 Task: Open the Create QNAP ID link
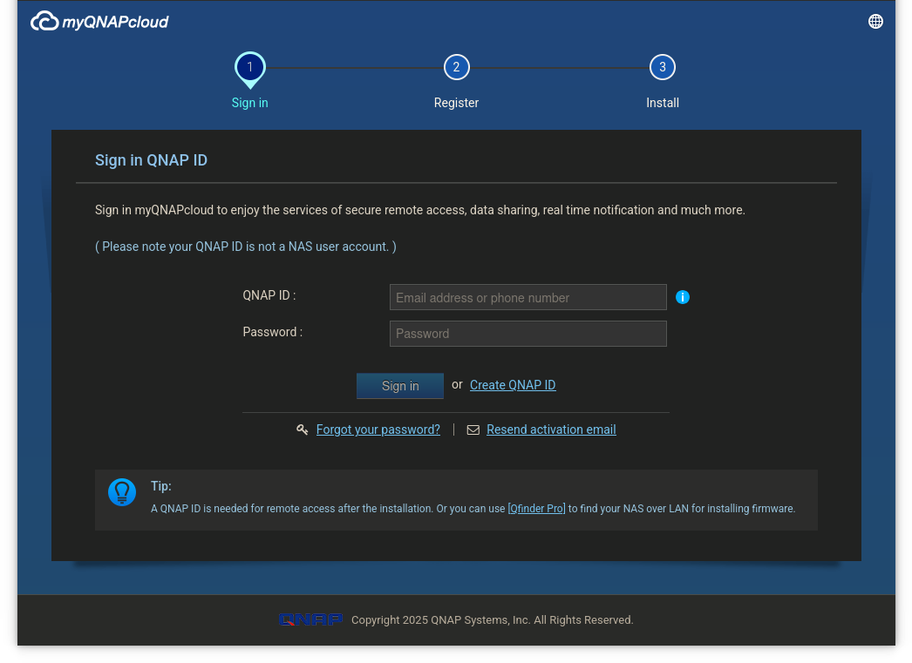(x=513, y=385)
